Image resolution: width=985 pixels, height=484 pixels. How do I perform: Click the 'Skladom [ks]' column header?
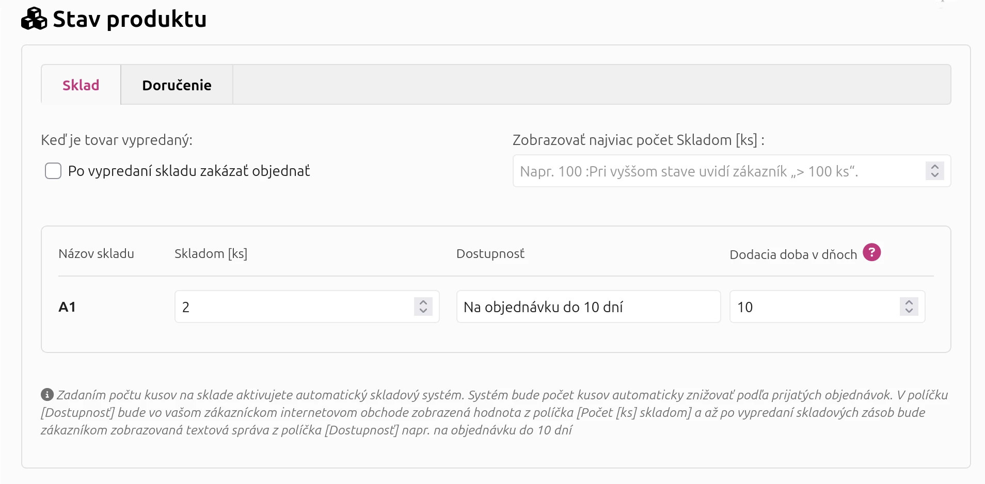point(211,253)
